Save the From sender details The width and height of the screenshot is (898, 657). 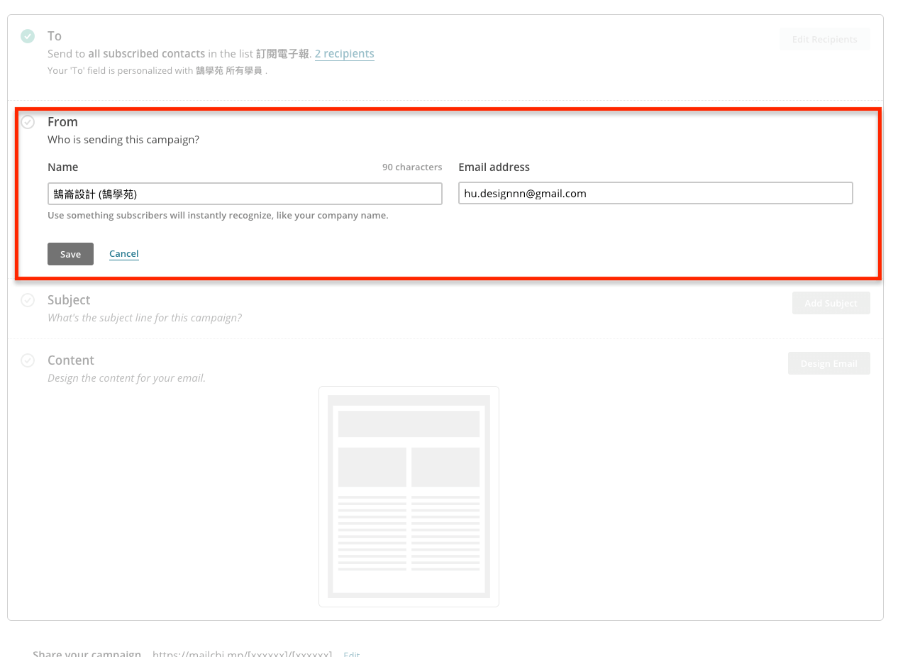(70, 254)
